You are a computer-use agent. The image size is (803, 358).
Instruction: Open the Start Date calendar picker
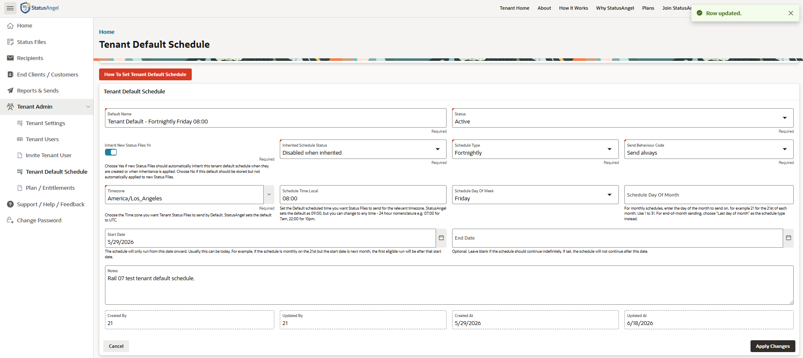[441, 238]
